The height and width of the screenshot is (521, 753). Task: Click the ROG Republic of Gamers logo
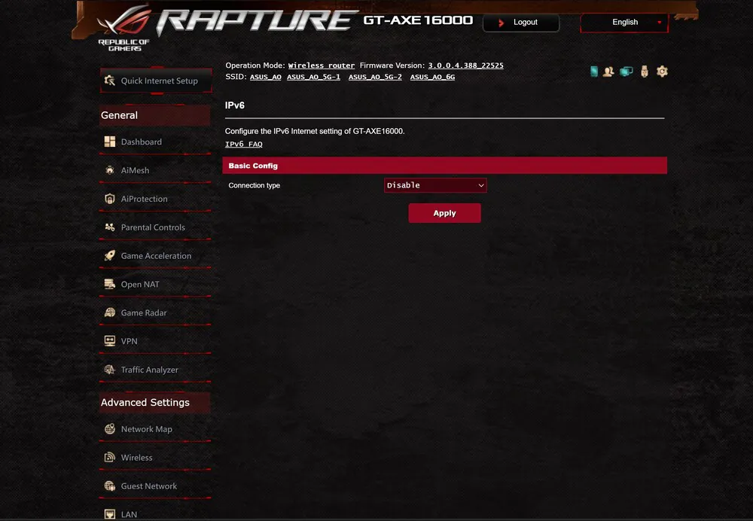tap(124, 28)
